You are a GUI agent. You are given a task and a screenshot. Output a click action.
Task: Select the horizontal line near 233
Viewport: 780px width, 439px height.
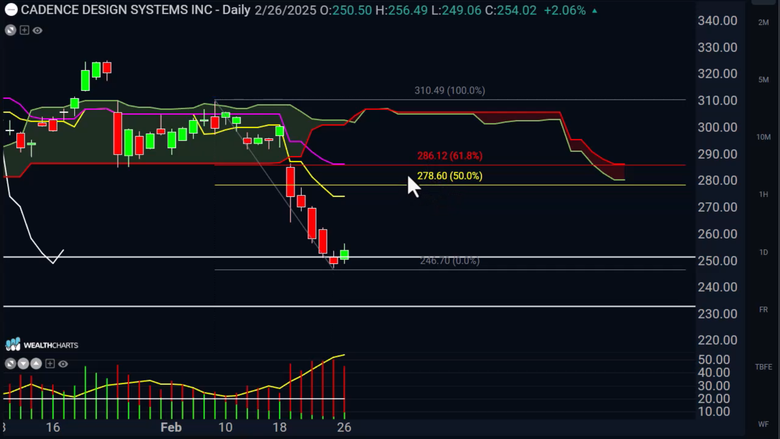(x=349, y=306)
